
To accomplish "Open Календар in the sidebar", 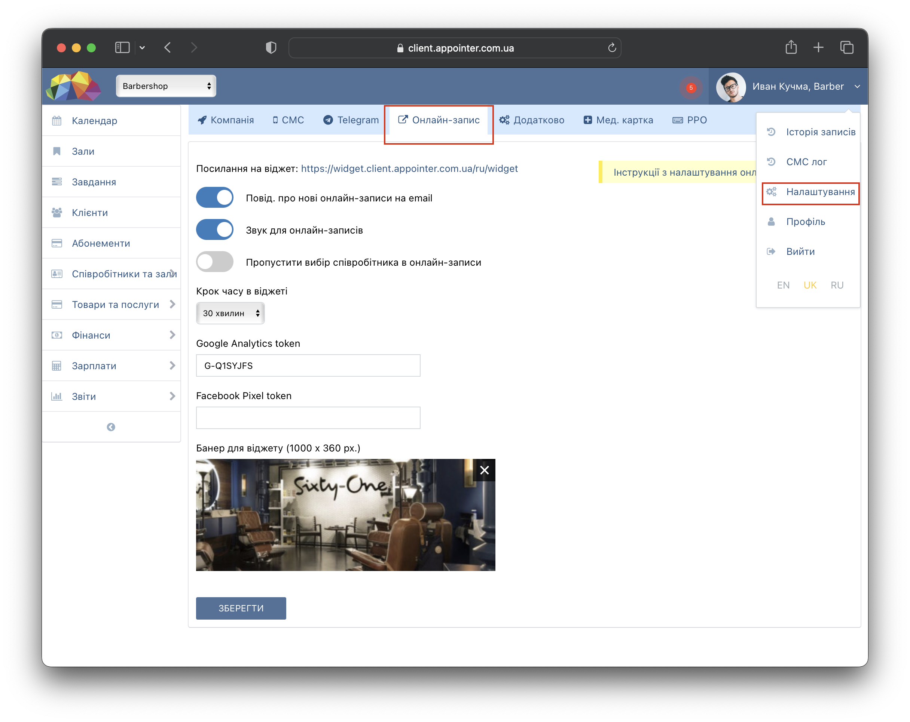I will [111, 121].
